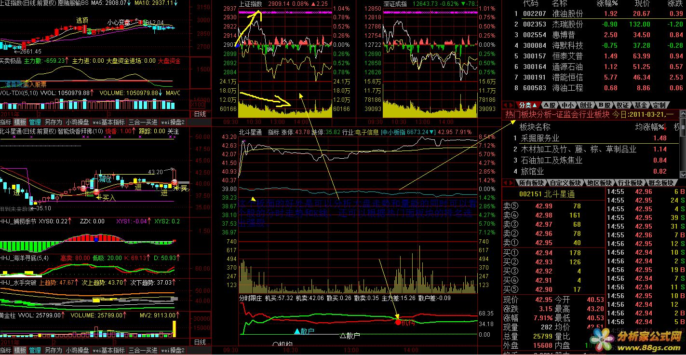Click 关注 label on 北斗星通 chart

pos(173,131)
